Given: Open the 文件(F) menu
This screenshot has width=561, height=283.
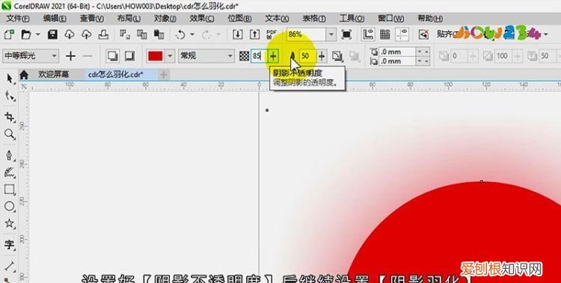Looking at the screenshot, I should pos(18,19).
